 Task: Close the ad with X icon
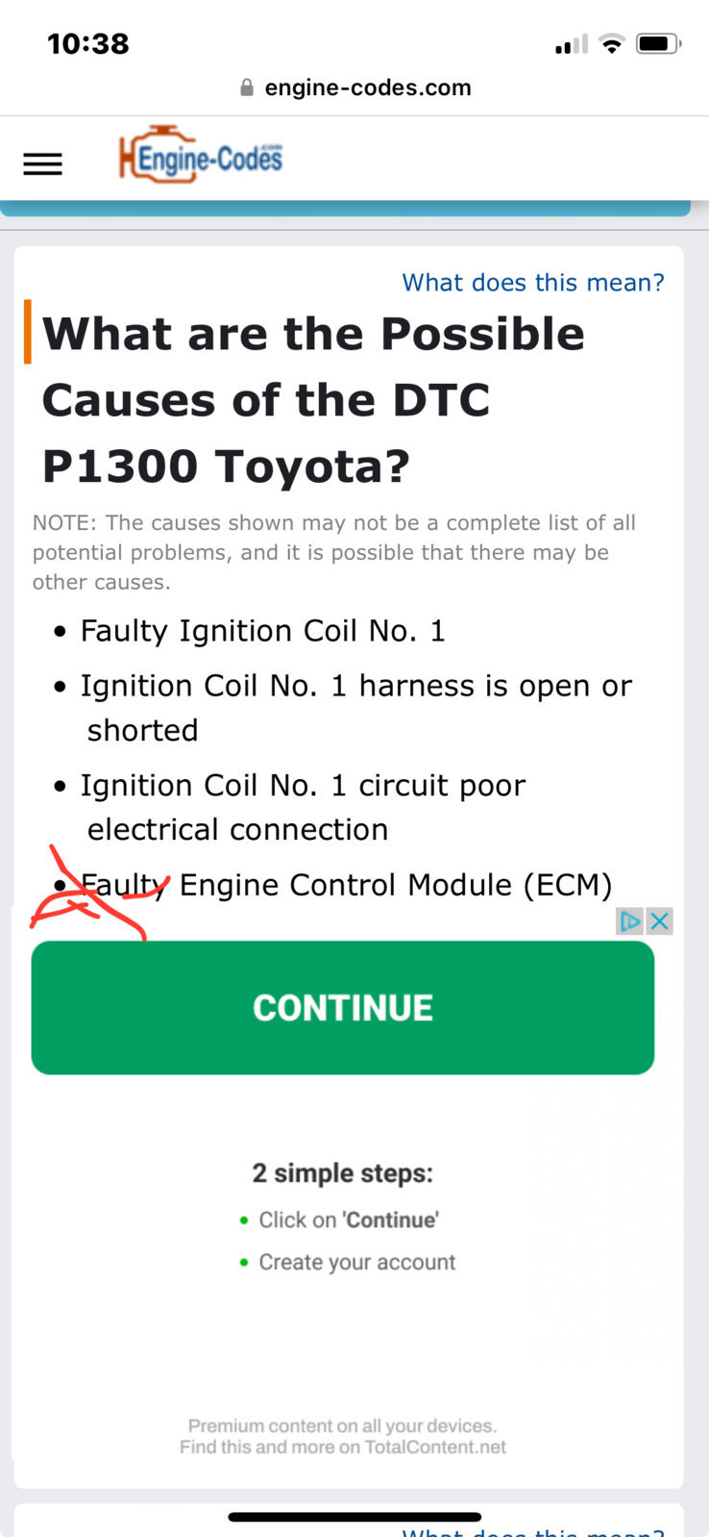(659, 921)
